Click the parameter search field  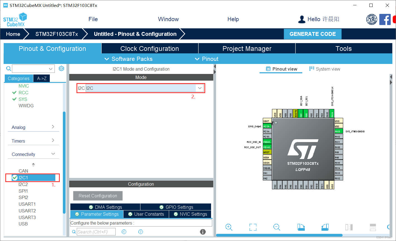(x=96, y=232)
